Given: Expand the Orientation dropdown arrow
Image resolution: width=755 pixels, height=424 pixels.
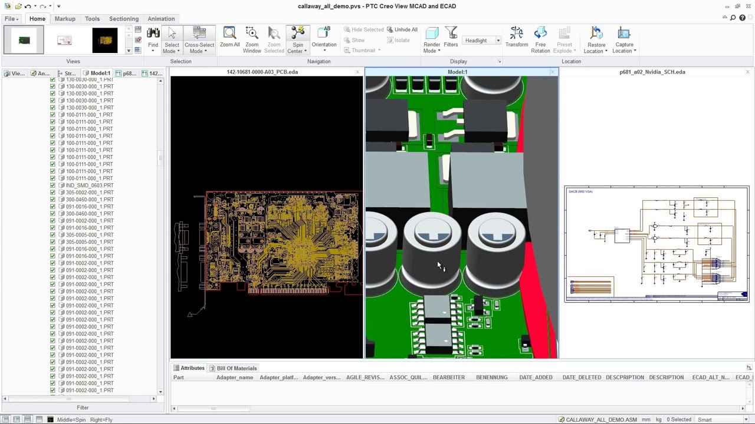Looking at the screenshot, I should [x=324, y=51].
